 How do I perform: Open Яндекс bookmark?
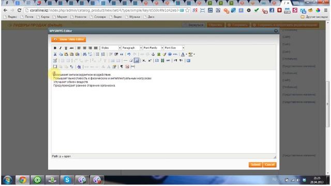click(x=10, y=17)
